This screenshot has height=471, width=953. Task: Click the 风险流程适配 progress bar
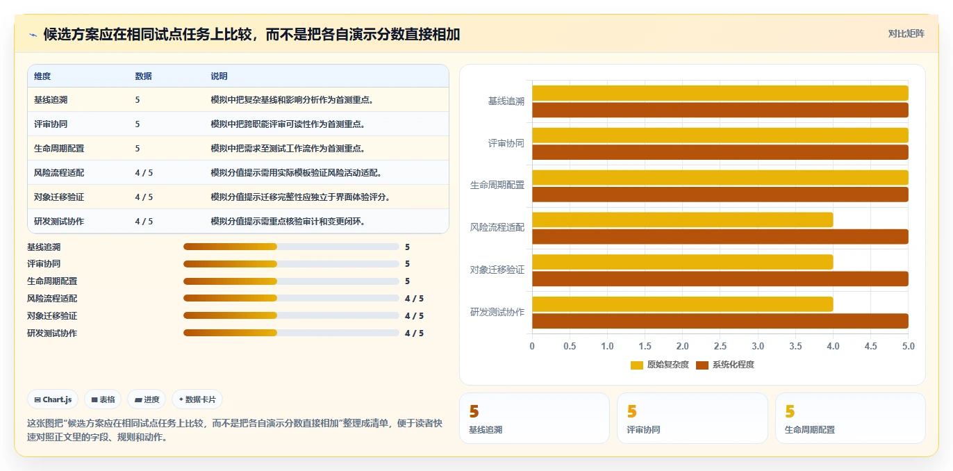291,298
